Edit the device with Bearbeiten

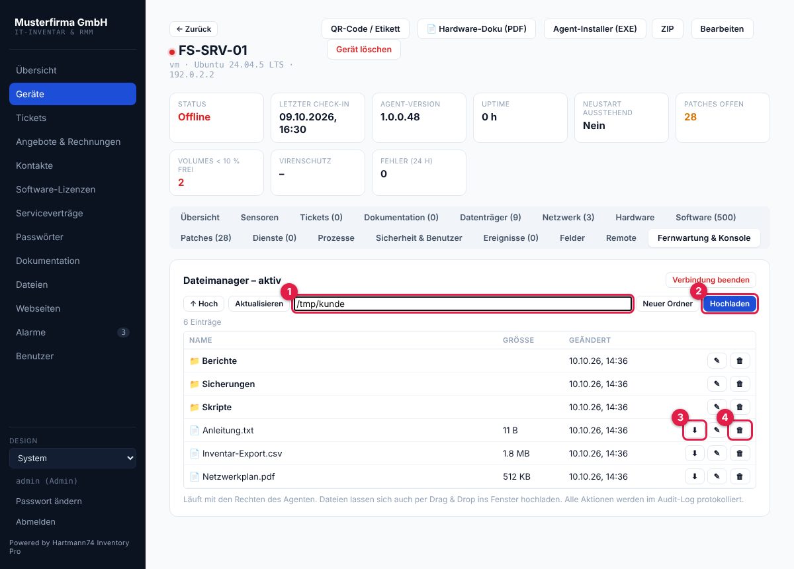coord(722,29)
